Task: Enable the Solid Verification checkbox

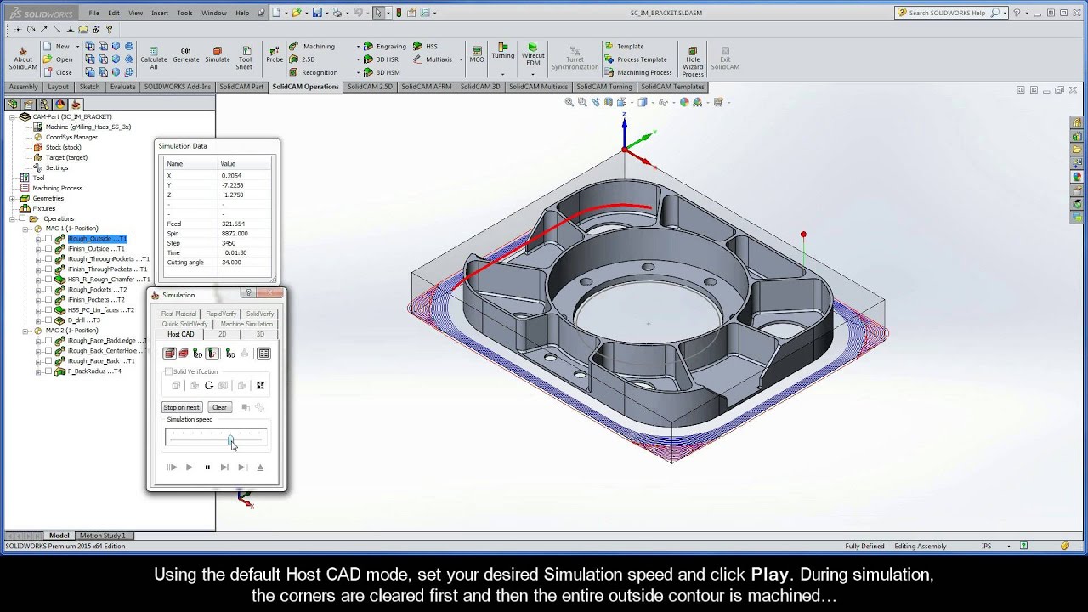Action: (168, 371)
